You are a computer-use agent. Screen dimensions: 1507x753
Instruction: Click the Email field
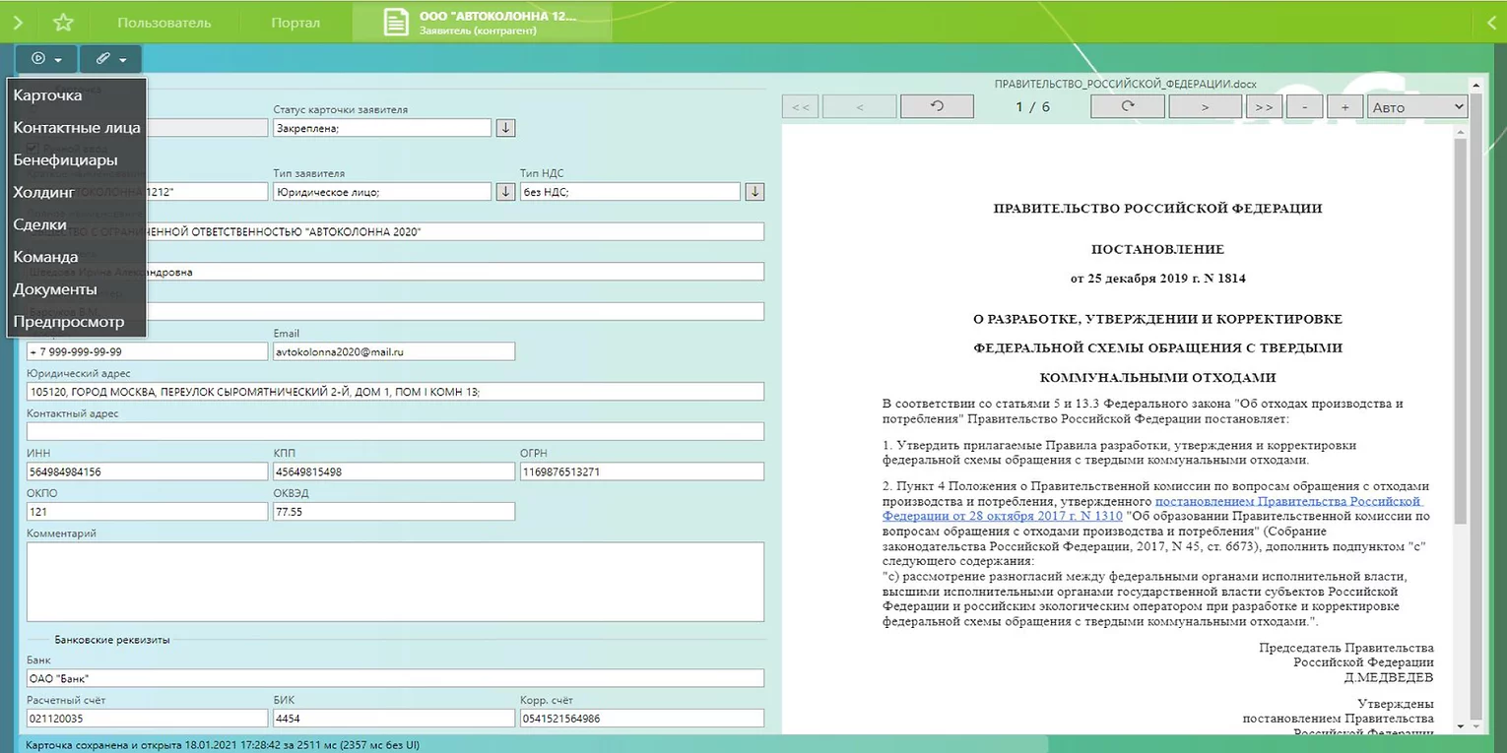click(x=394, y=351)
